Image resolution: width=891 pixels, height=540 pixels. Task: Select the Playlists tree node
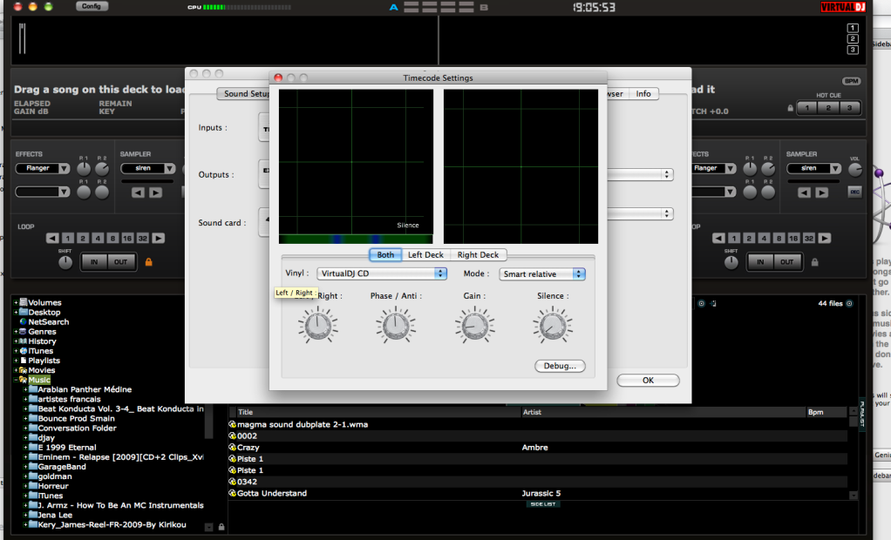point(44,361)
